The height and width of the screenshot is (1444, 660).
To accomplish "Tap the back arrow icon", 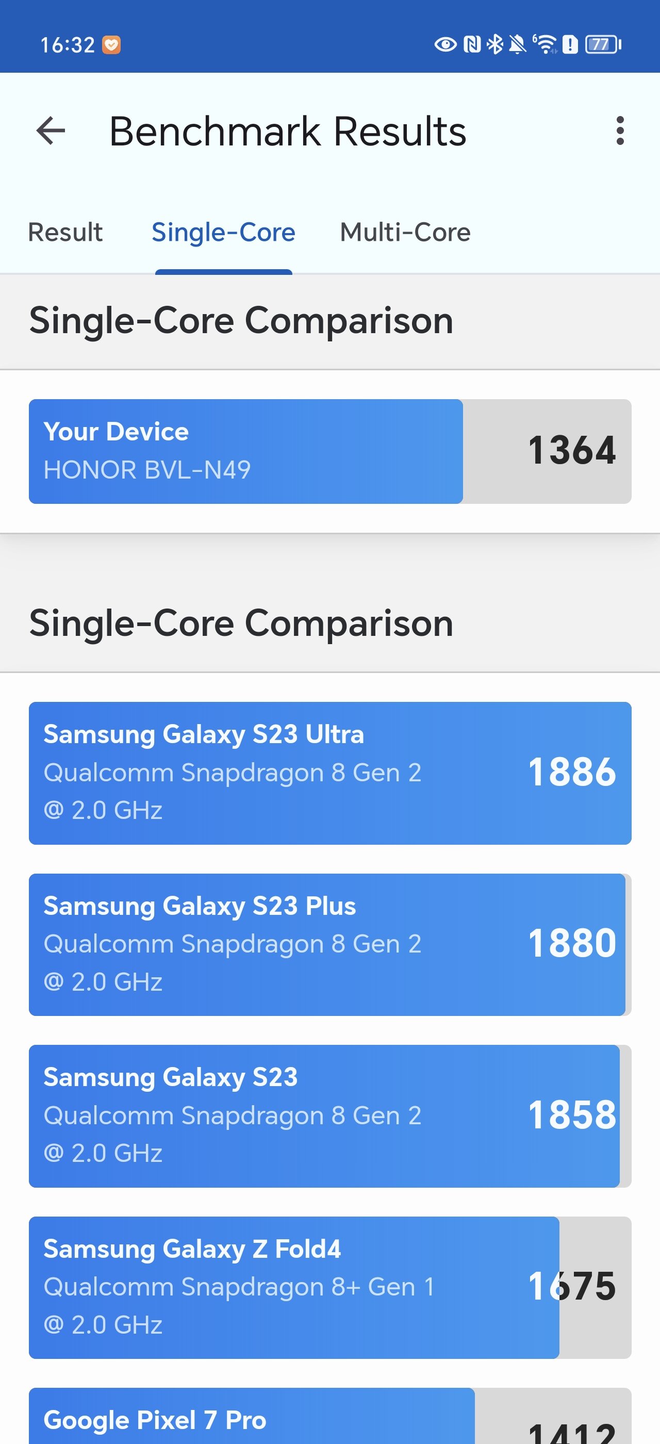I will coord(51,130).
